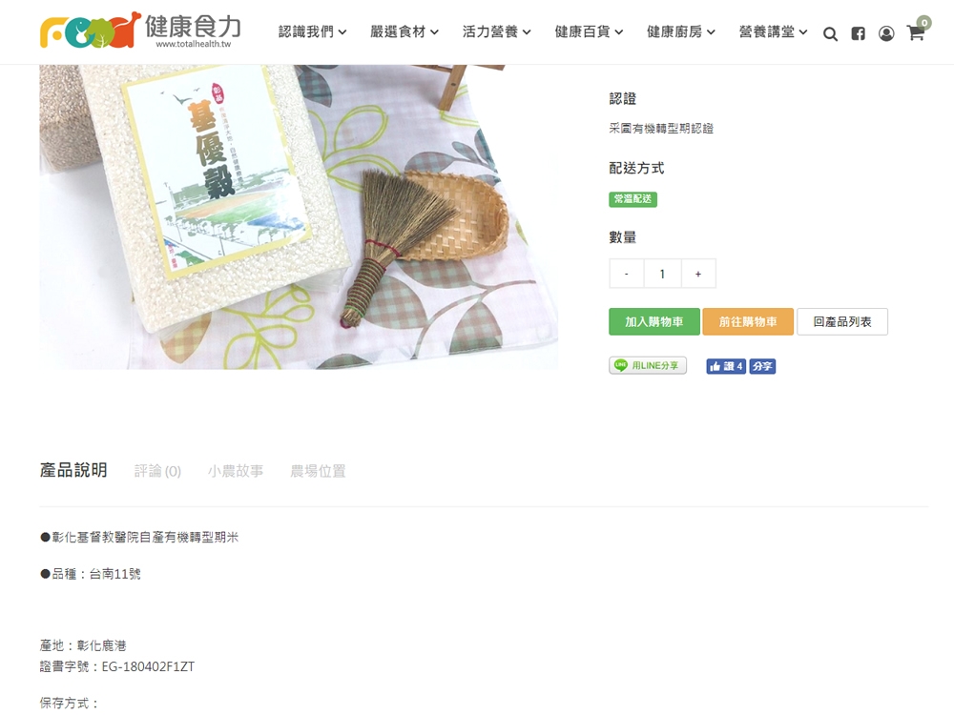Click the orange 前往購物車 button

point(748,321)
